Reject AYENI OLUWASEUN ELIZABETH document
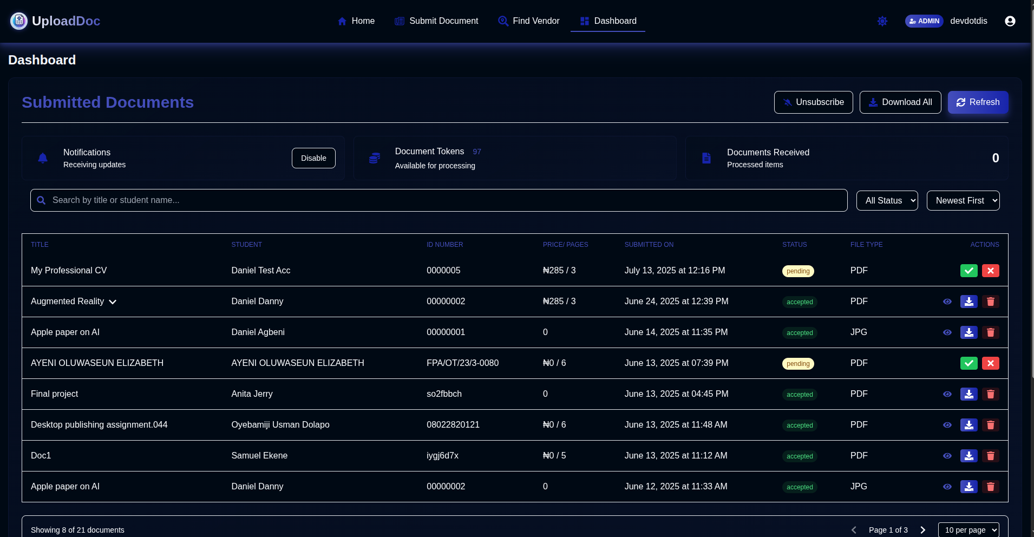1034x537 pixels. pos(991,363)
